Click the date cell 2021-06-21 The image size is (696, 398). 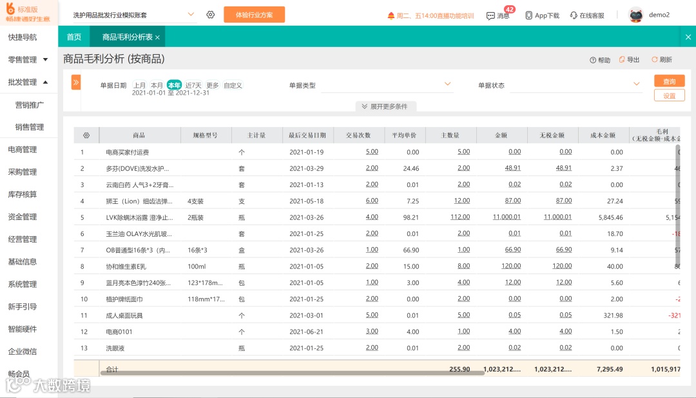tap(307, 332)
